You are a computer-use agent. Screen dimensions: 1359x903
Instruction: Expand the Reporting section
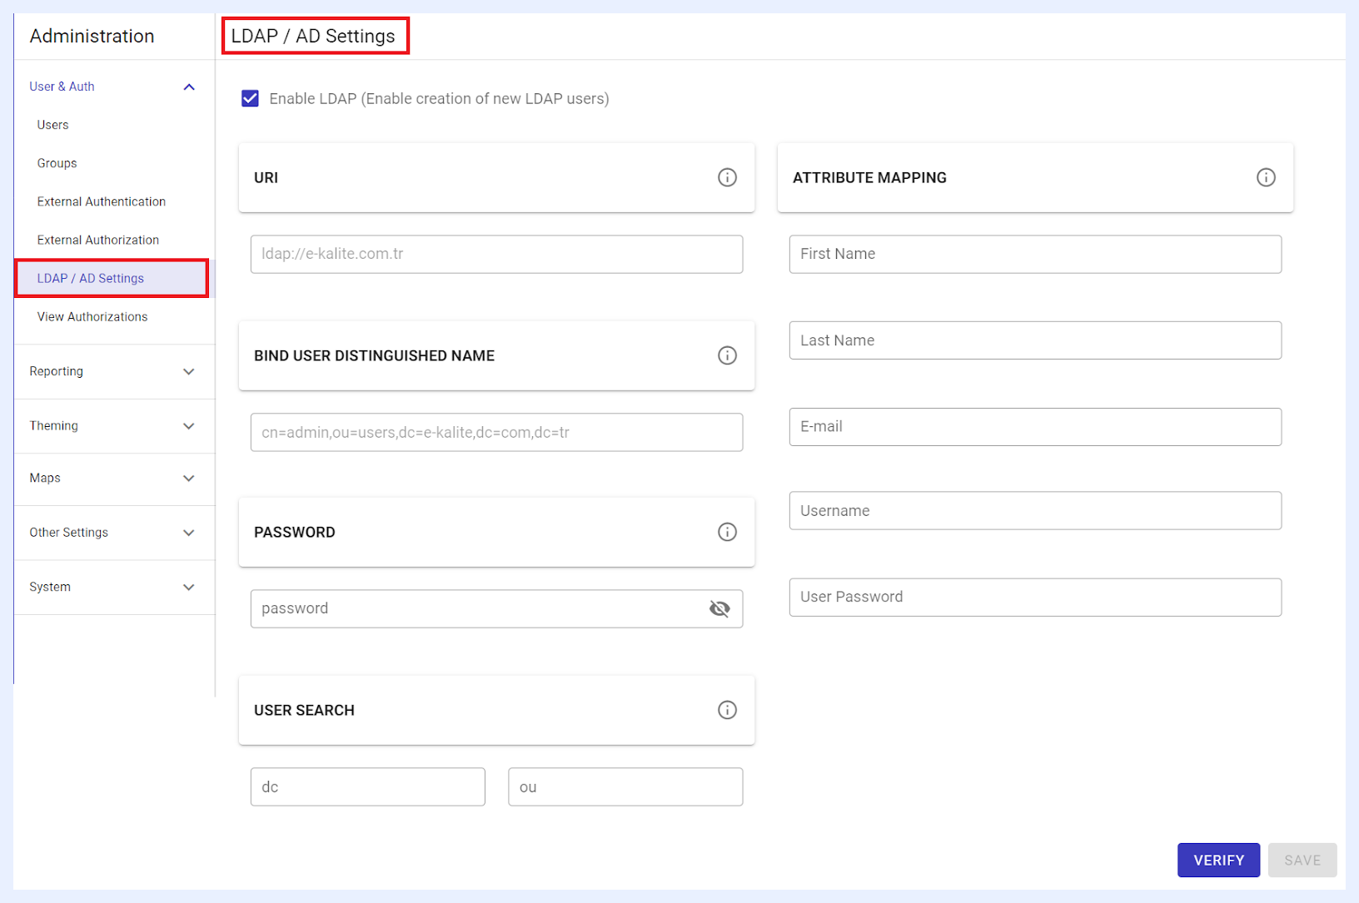click(114, 371)
